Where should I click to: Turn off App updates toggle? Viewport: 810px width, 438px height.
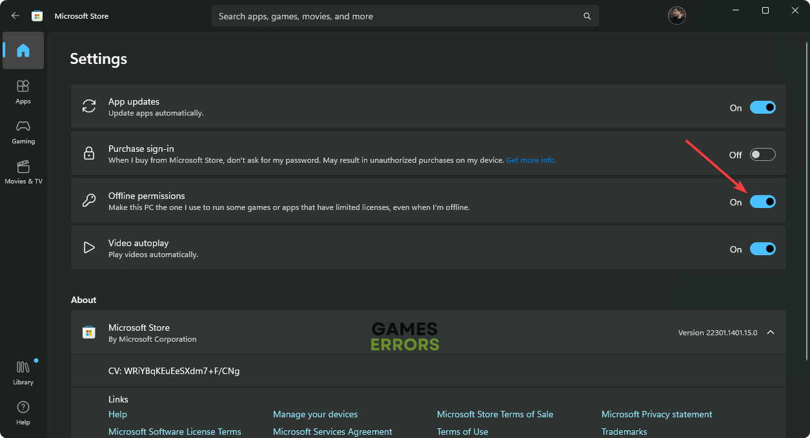coord(762,107)
